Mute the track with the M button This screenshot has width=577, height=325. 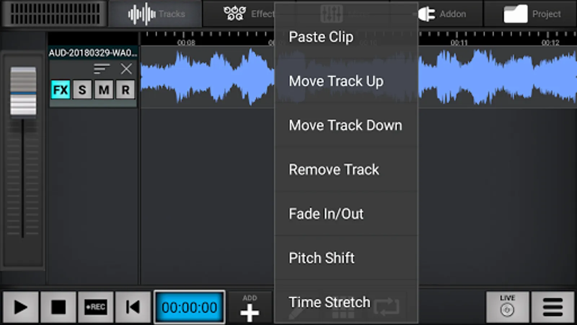click(x=104, y=90)
